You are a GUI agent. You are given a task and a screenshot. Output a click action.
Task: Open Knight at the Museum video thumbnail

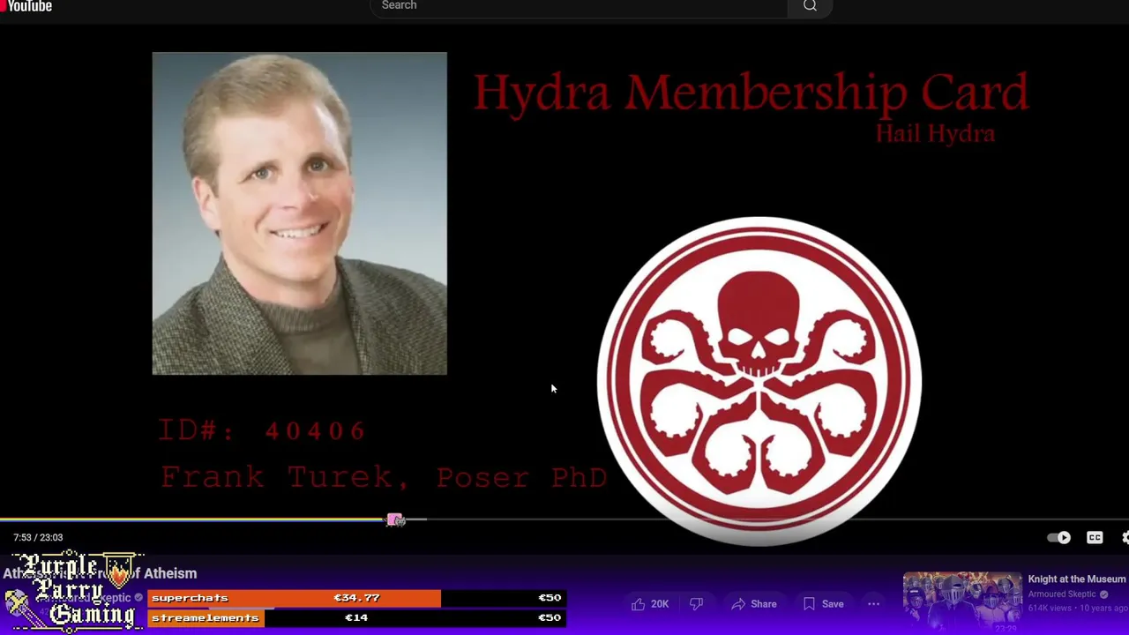(x=962, y=602)
